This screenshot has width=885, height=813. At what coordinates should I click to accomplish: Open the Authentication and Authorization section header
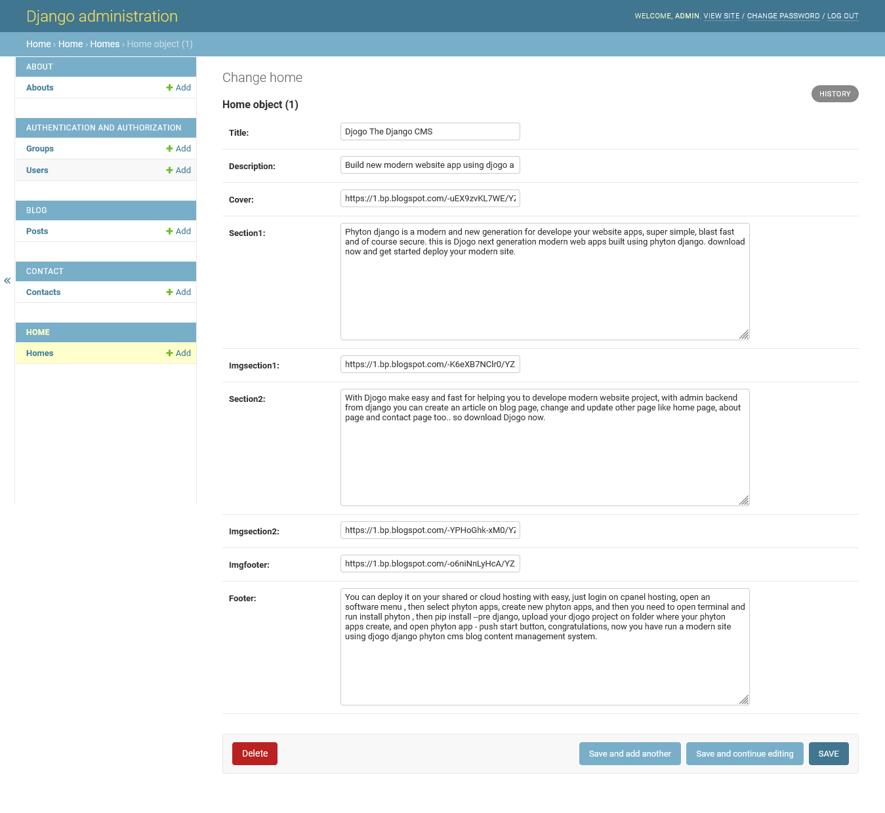(x=104, y=128)
